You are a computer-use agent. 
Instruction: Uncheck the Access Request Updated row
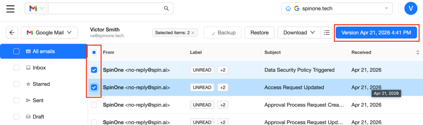click(94, 87)
